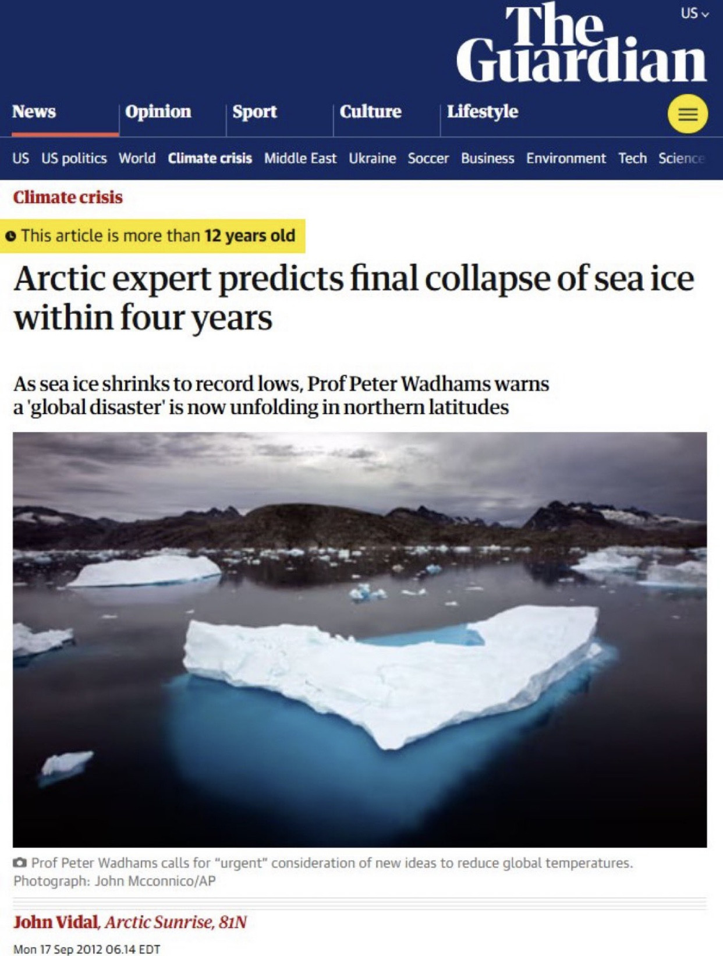
Task: Open the Middle East subnav link
Action: pos(300,158)
